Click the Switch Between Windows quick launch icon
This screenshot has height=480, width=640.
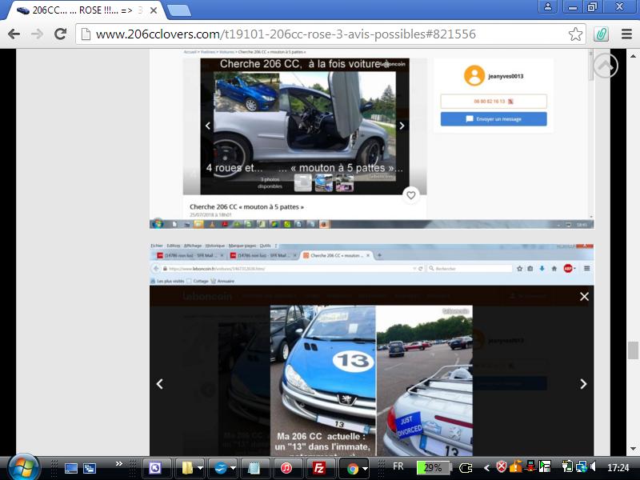coord(90,468)
